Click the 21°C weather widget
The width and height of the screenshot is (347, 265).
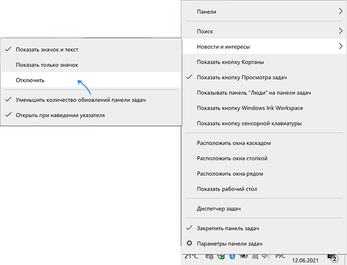[x=191, y=256]
